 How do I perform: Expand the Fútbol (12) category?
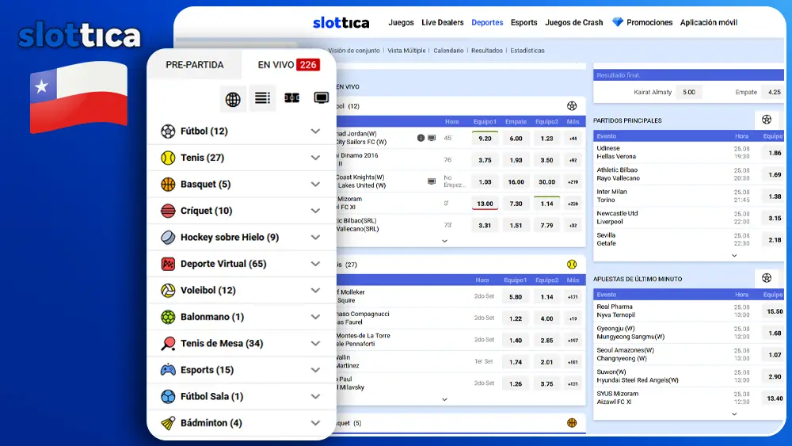pos(315,132)
